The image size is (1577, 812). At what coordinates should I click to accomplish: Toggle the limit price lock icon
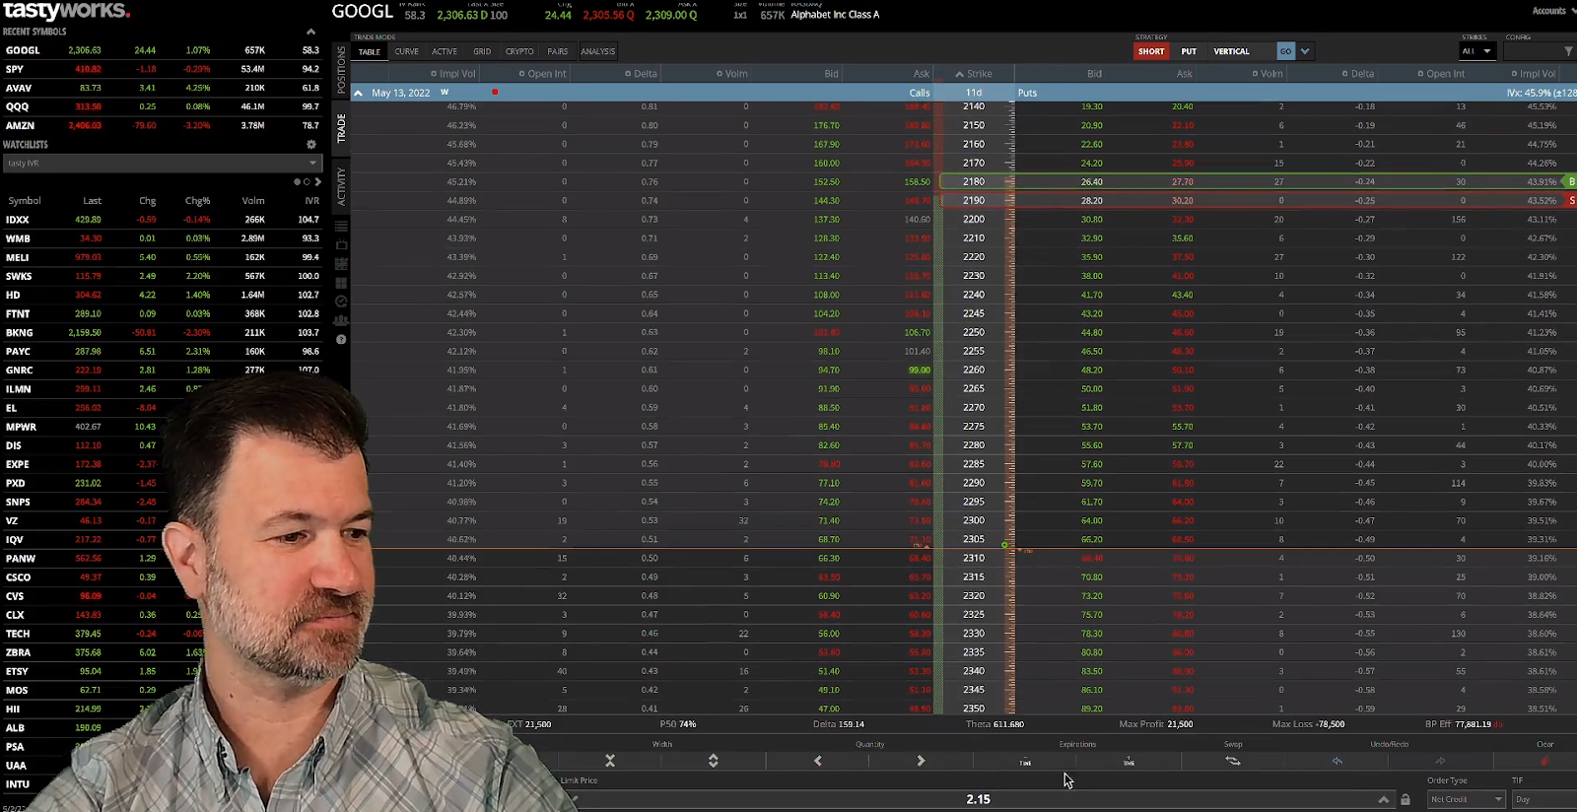coord(1406,799)
